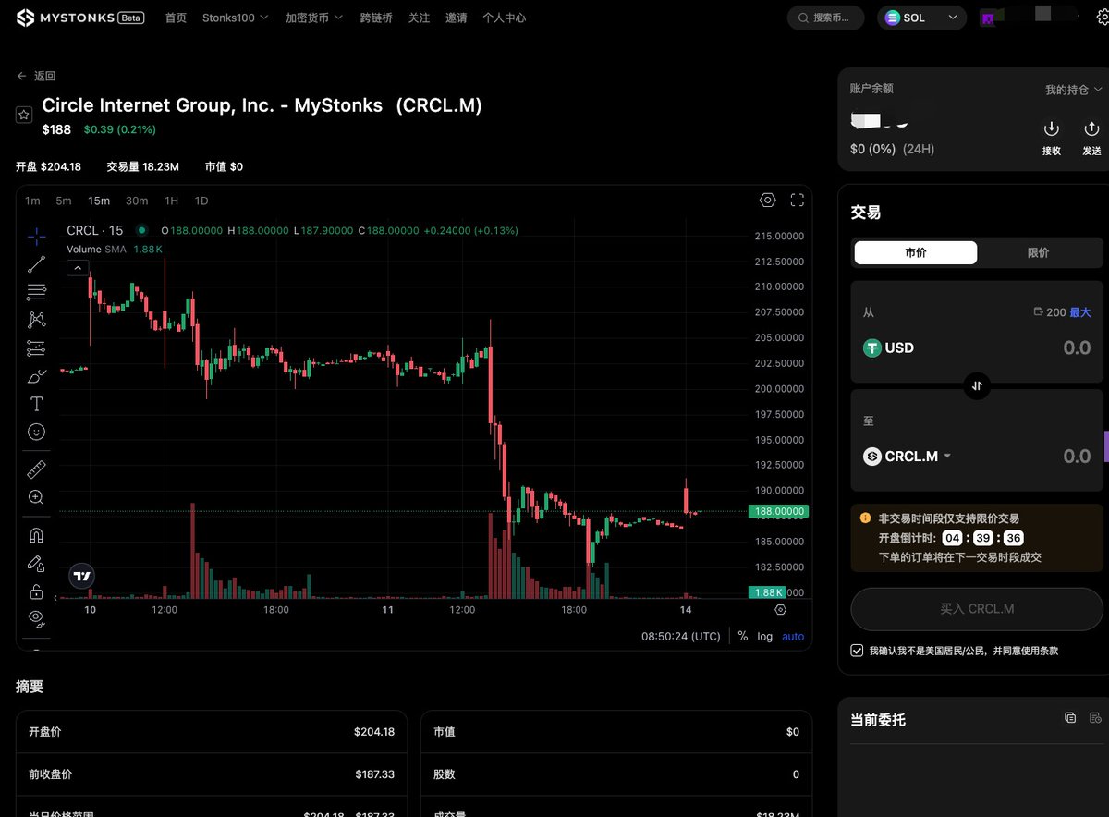The height and width of the screenshot is (817, 1109).
Task: Toggle magnet mode for drawings
Action: coord(36,536)
